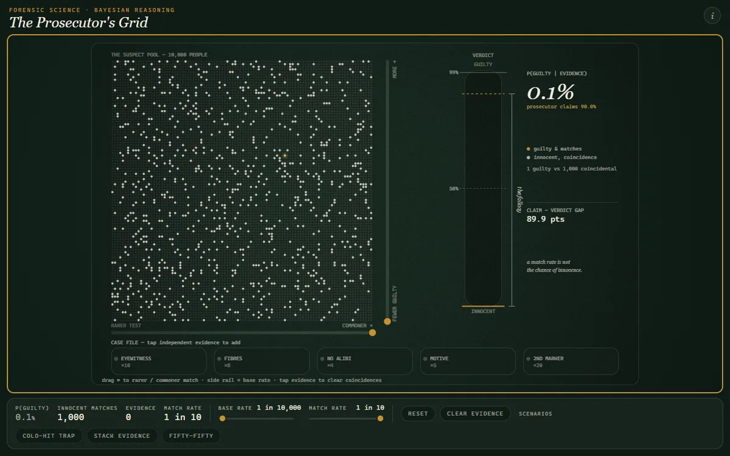Click the 'guilty & matches' legend entry
Image resolution: width=730 pixels, height=456 pixels.
coord(554,148)
